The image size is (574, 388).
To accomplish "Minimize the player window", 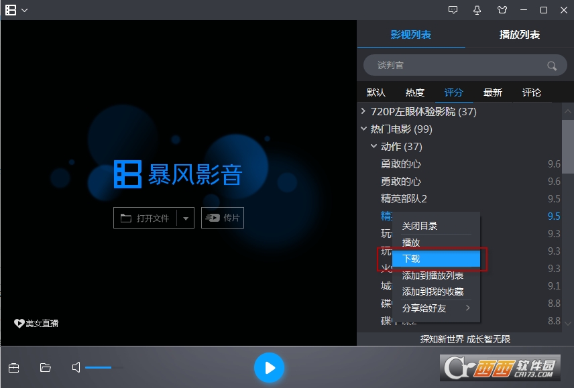I will 524,10.
